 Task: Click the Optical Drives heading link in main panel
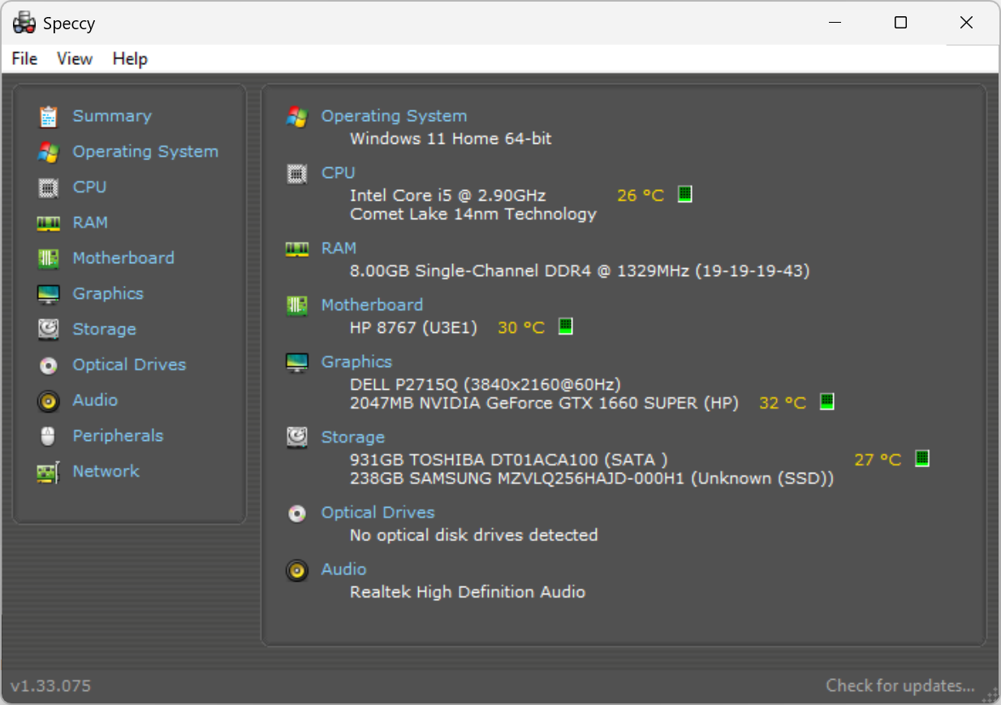[378, 513]
